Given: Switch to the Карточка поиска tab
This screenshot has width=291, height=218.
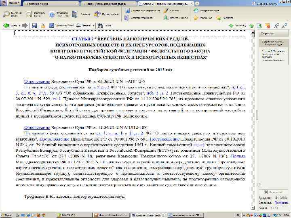Looking at the screenshot, I should point(51,4).
